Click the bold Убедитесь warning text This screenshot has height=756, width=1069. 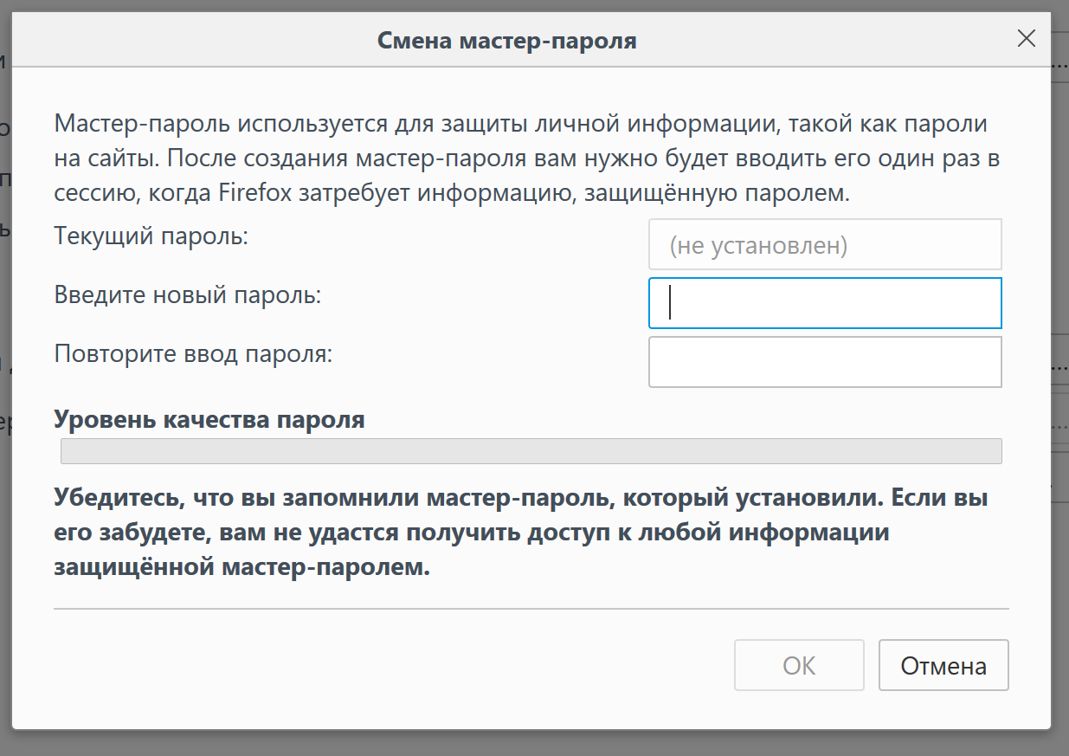click(x=519, y=533)
